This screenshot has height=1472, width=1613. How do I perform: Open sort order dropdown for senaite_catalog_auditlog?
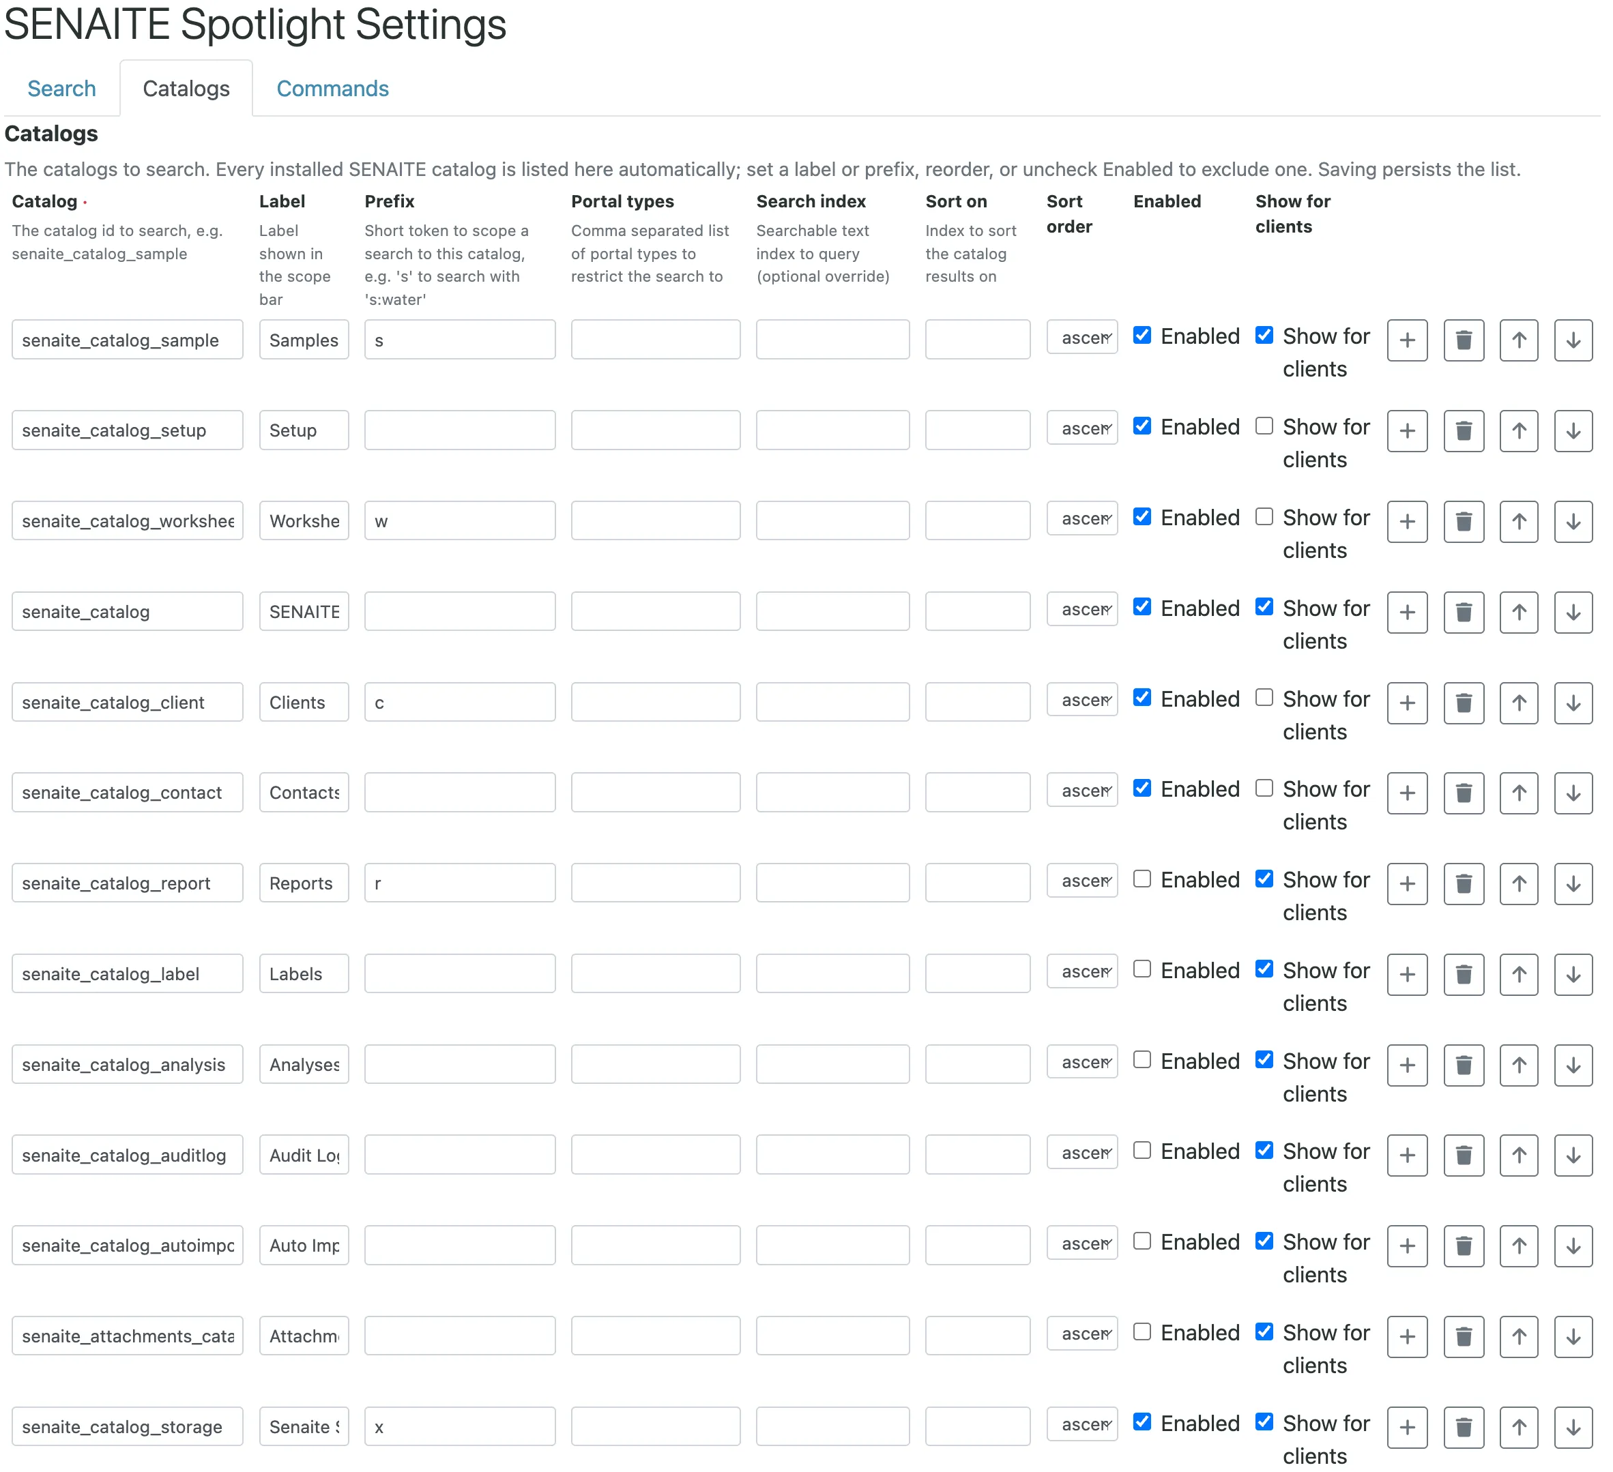(1081, 1153)
